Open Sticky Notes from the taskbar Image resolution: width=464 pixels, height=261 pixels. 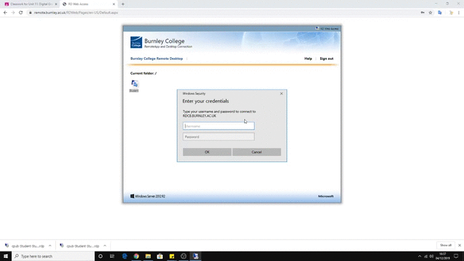[171, 256]
